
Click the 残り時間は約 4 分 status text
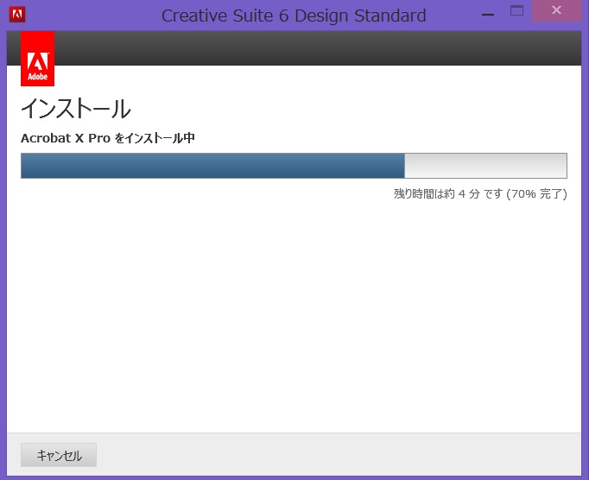click(480, 193)
